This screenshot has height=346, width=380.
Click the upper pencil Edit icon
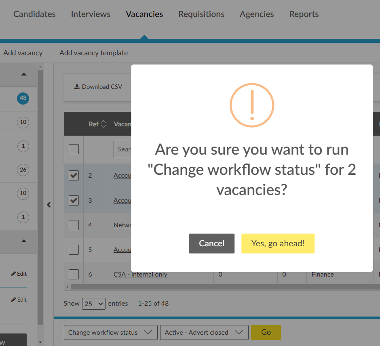tap(14, 274)
